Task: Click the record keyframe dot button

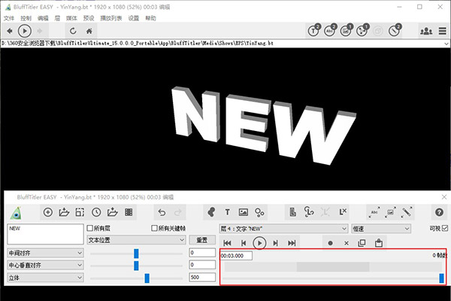Action: point(330,243)
